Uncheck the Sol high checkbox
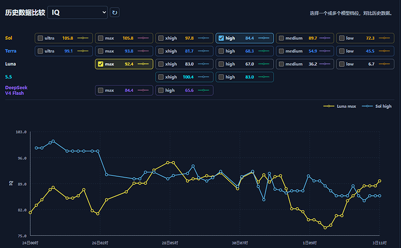The image size is (401, 248). (221, 38)
